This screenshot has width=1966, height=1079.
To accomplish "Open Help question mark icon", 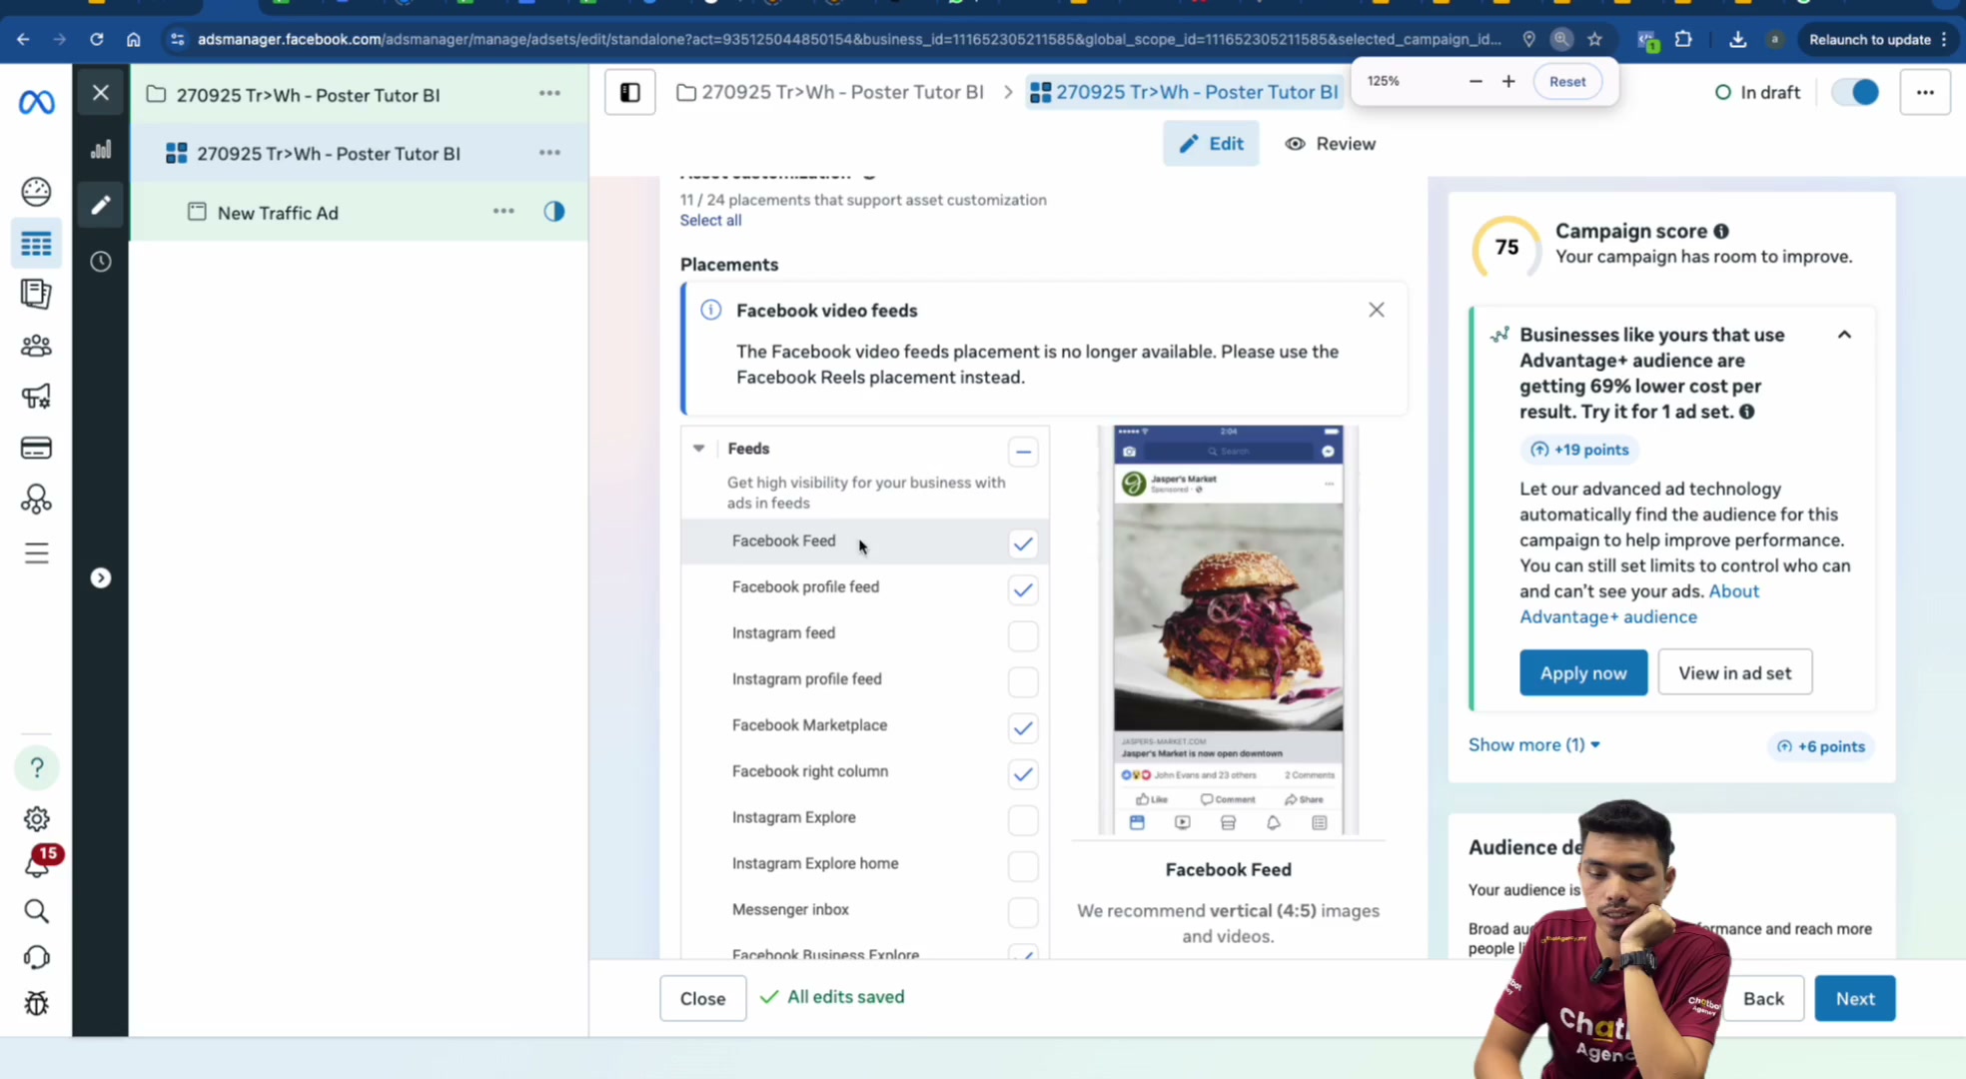I will pyautogui.click(x=37, y=767).
